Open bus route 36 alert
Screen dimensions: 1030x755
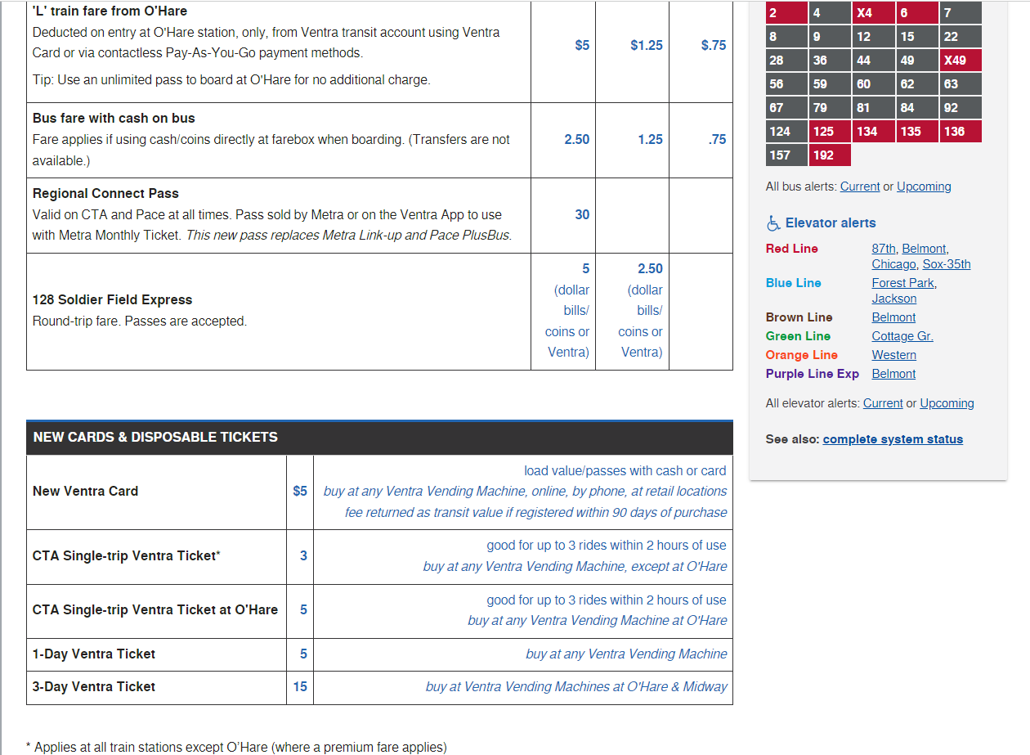(x=830, y=61)
